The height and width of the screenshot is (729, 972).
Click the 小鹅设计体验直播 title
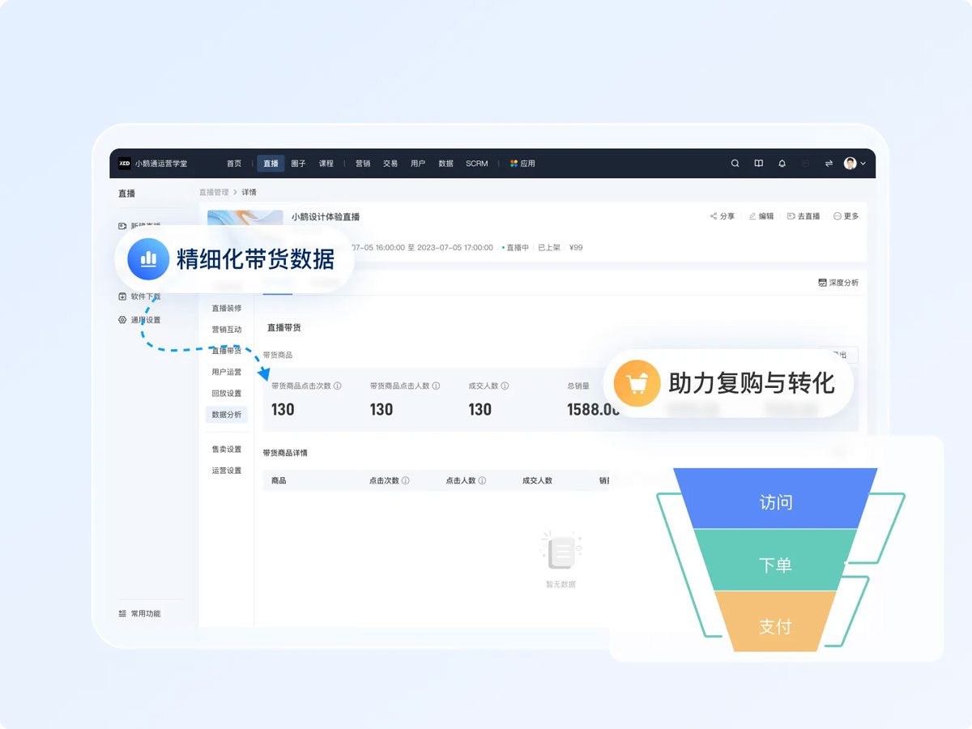point(326,217)
